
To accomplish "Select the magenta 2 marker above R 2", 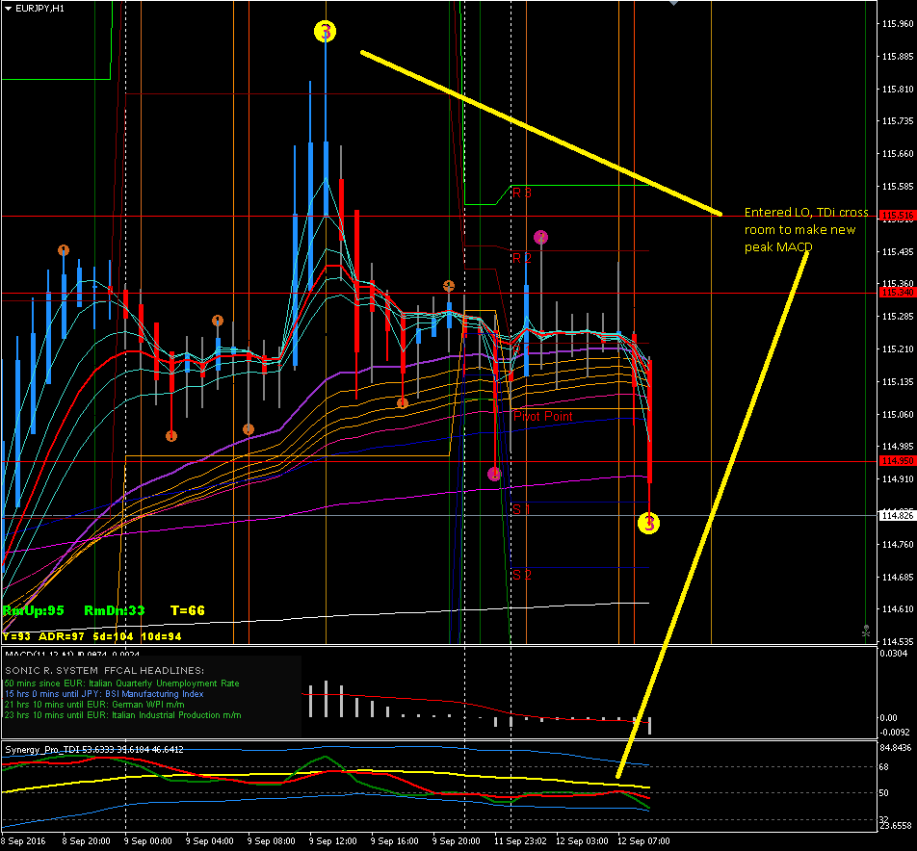I will coord(541,237).
